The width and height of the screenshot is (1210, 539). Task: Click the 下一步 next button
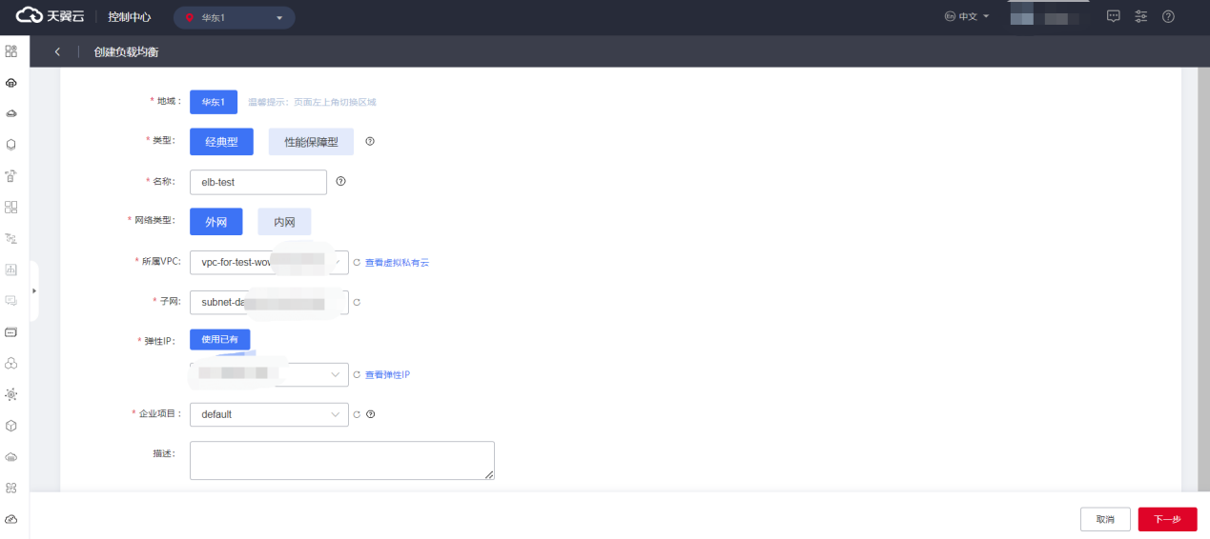click(x=1167, y=519)
